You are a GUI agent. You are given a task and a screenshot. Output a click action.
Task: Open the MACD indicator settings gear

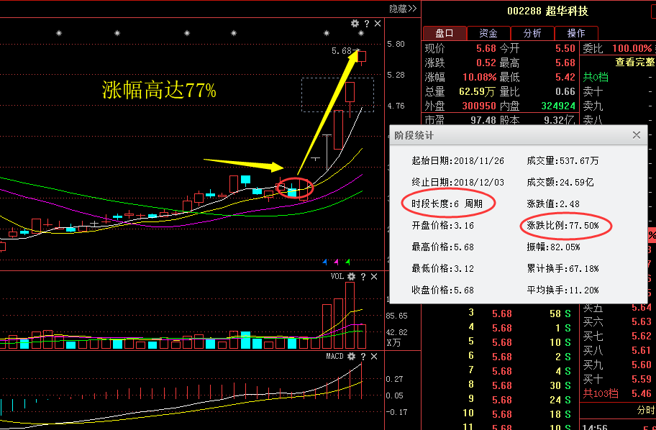click(351, 356)
